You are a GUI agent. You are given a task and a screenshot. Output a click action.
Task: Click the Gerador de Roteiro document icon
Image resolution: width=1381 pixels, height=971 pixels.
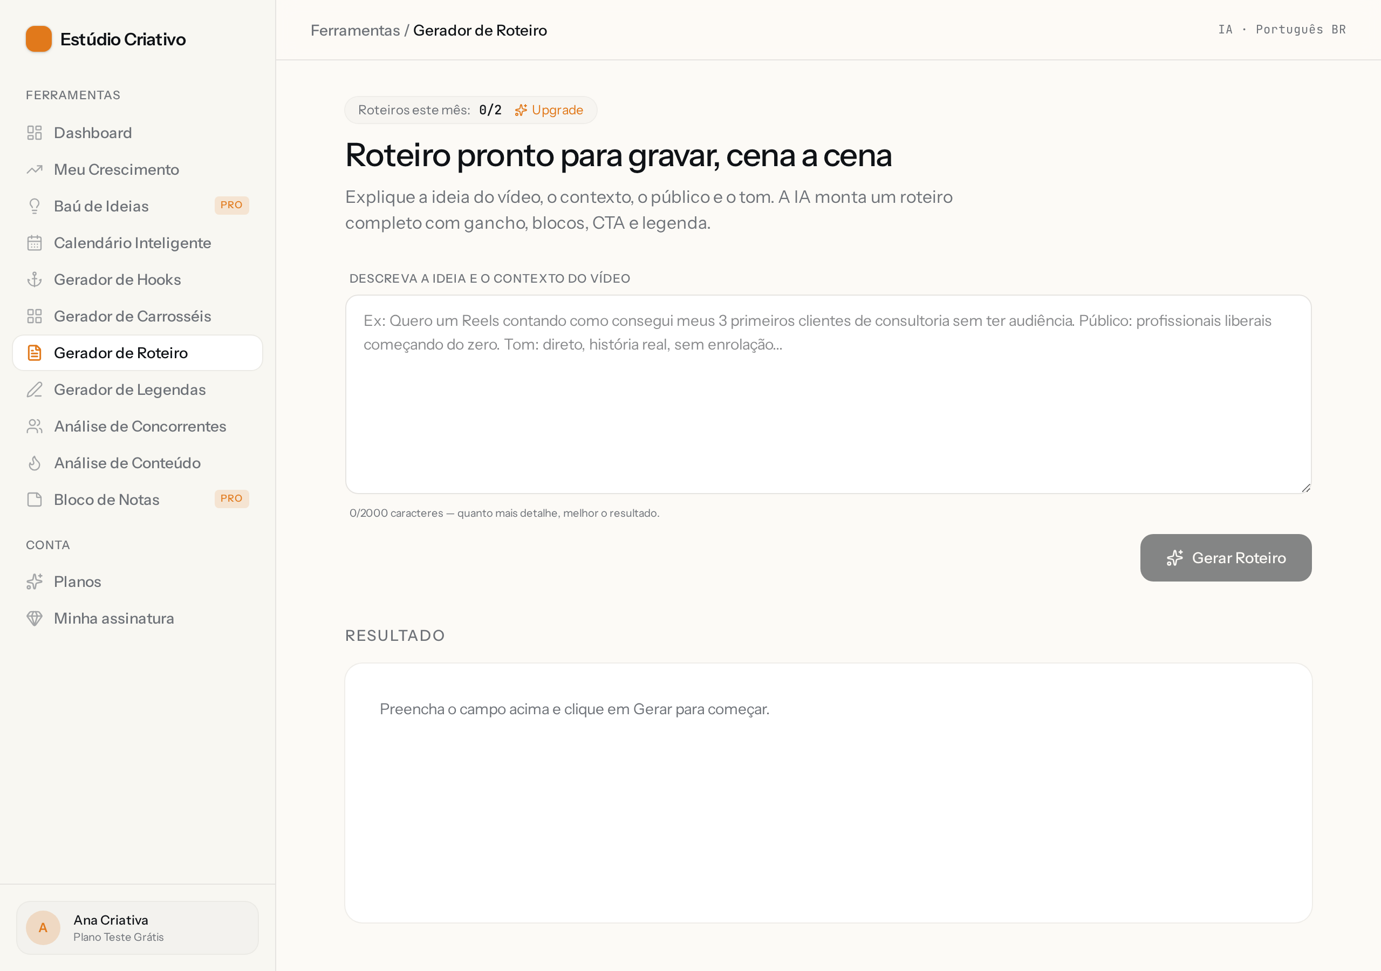(x=35, y=353)
